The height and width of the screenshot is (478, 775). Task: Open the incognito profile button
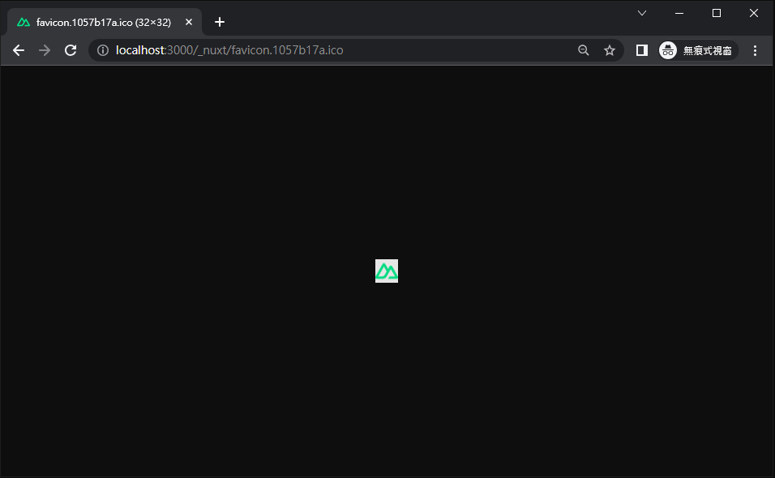coord(698,50)
